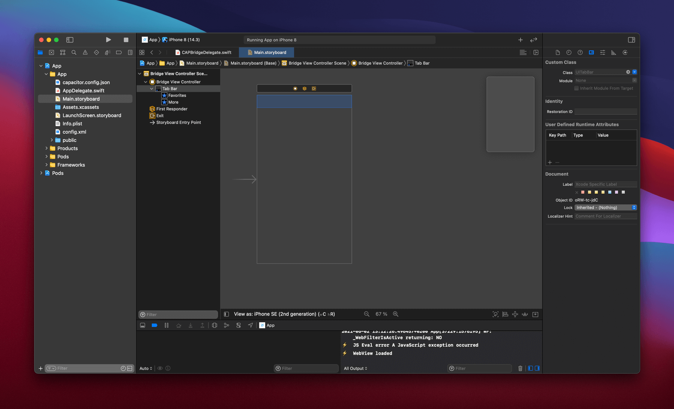This screenshot has width=674, height=409.
Task: Show the Quick Help inspector
Action: click(x=580, y=53)
